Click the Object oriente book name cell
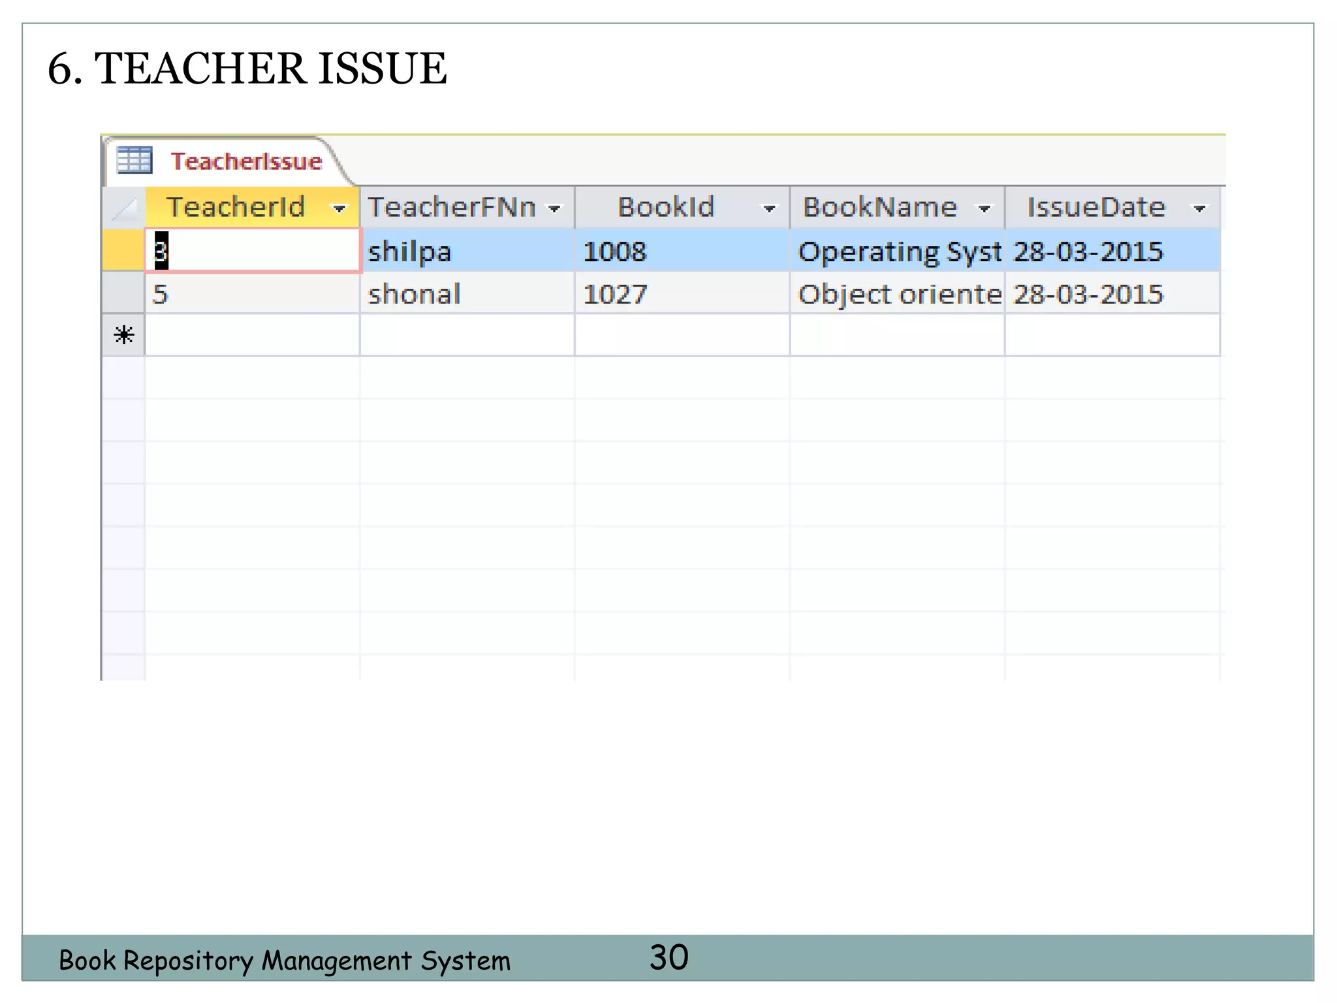Viewport: 1337px width, 1003px height. tap(897, 293)
